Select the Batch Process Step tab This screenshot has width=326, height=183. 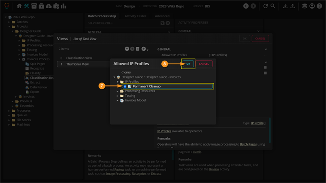(x=102, y=16)
